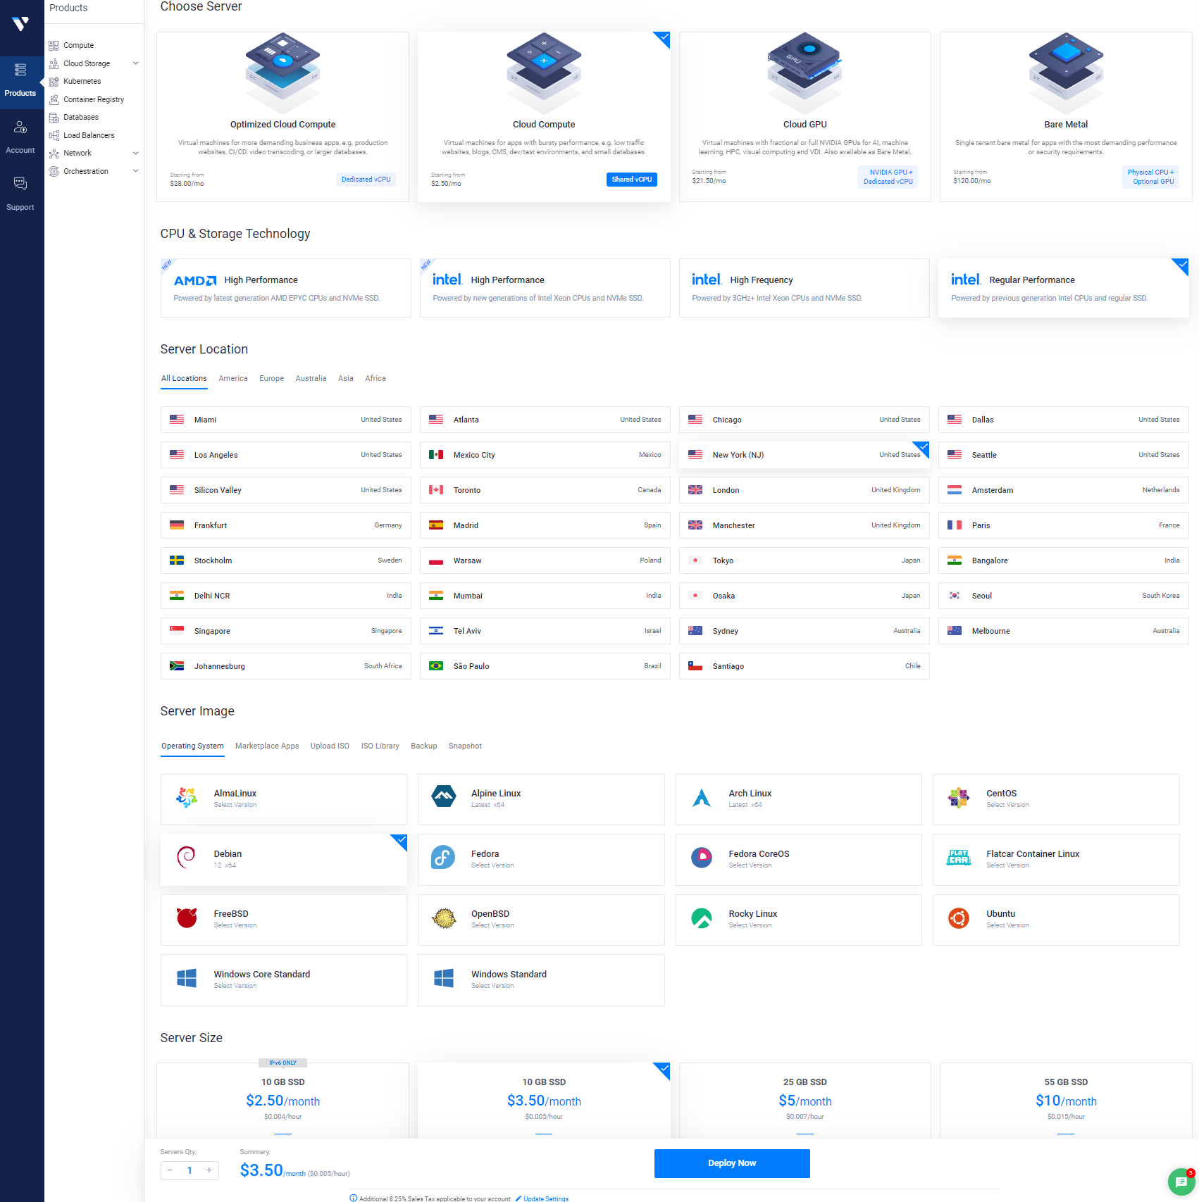The image size is (1199, 1202).
Task: Select the $5/month 25 GB SSD plan
Action: [x=804, y=1100]
